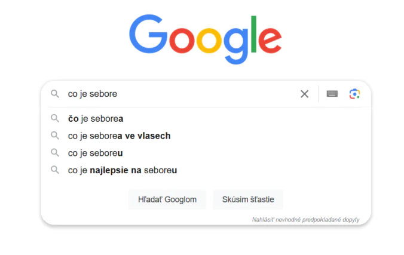
Task: Open the on-screen keyboard input tool
Action: [x=332, y=94]
